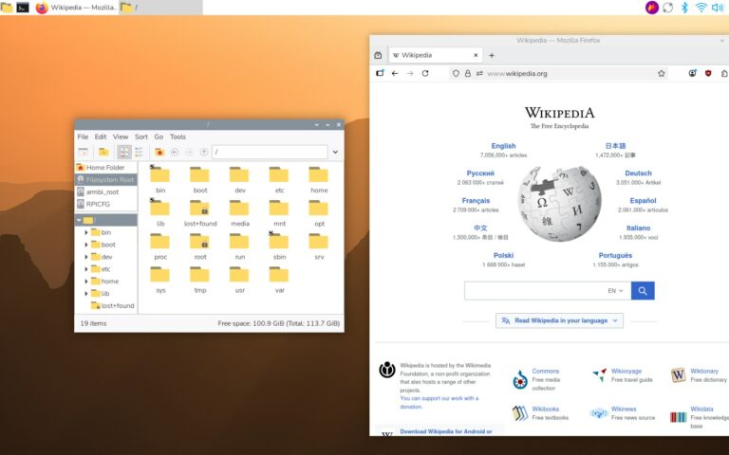Open a new Firefox tab

coord(492,55)
